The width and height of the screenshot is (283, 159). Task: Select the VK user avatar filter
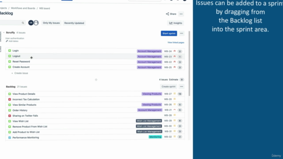pos(31,23)
